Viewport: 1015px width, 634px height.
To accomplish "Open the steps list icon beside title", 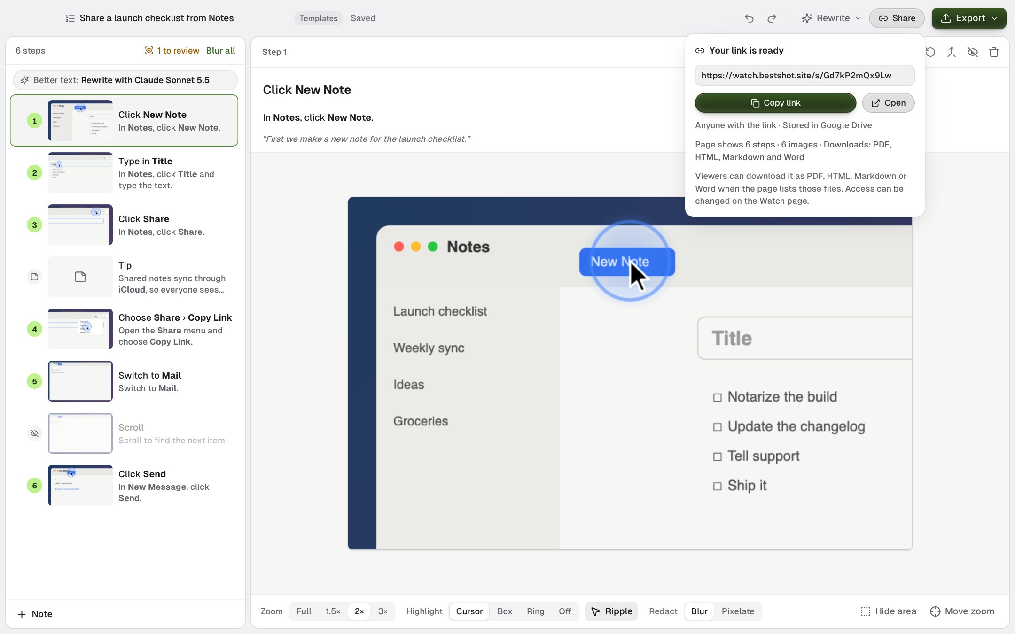I will [x=70, y=18].
